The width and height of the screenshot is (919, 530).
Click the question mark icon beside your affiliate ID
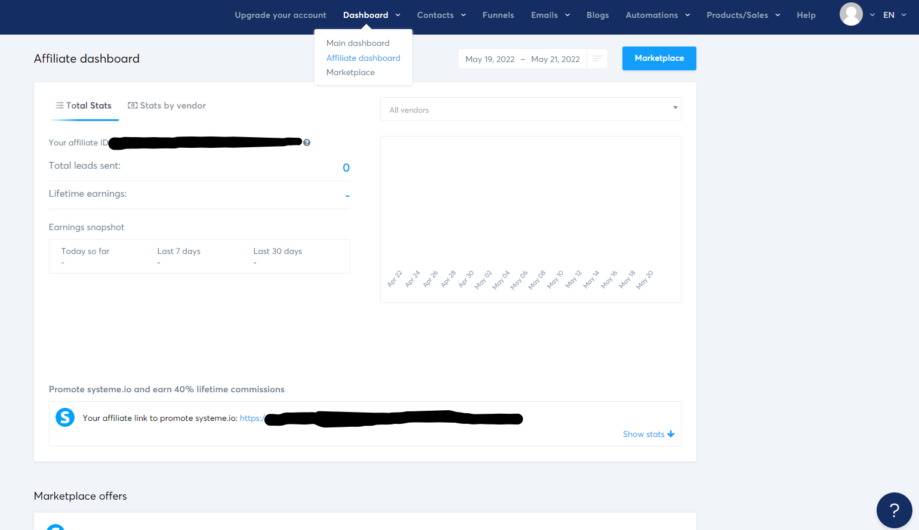click(x=307, y=142)
